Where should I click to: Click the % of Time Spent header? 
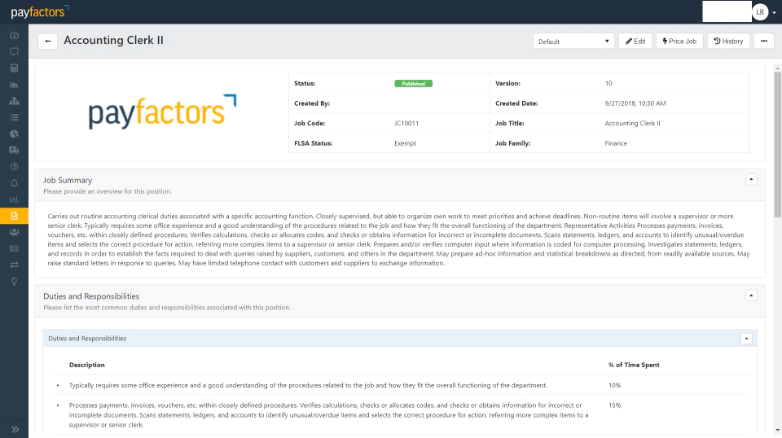pos(634,365)
